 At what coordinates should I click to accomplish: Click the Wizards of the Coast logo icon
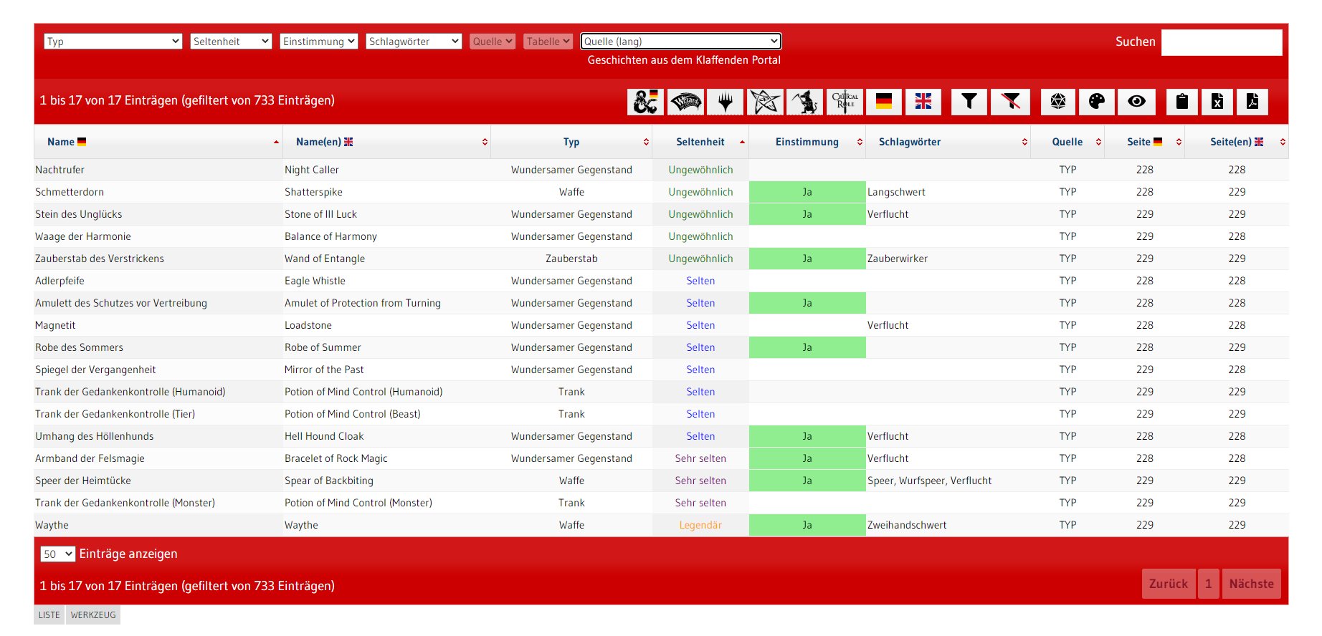pyautogui.click(x=686, y=102)
